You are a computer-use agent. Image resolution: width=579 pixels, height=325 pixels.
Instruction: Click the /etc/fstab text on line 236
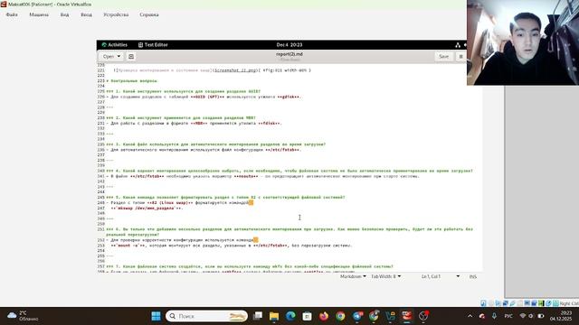coord(283,150)
